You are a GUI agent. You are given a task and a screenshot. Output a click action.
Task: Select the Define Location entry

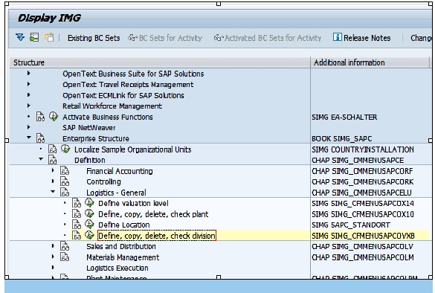tap(124, 225)
